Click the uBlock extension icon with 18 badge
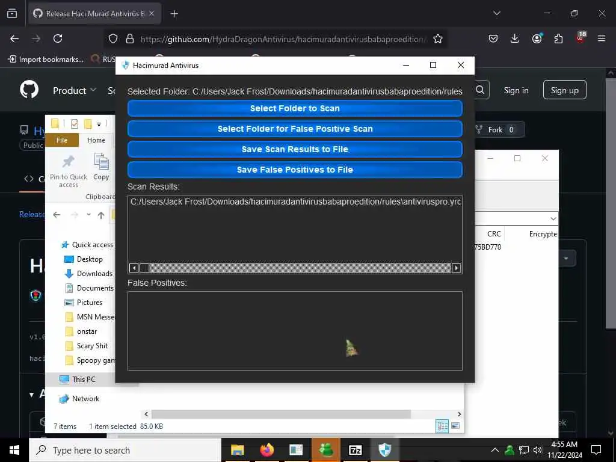 [x=581, y=37]
